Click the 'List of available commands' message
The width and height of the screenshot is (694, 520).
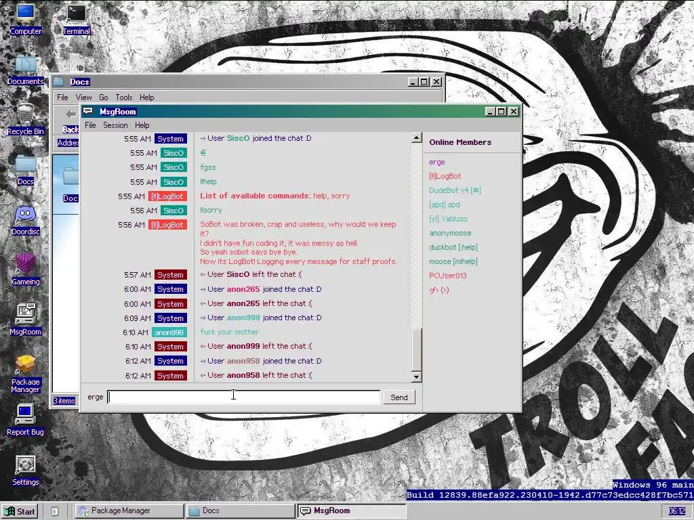(x=275, y=196)
